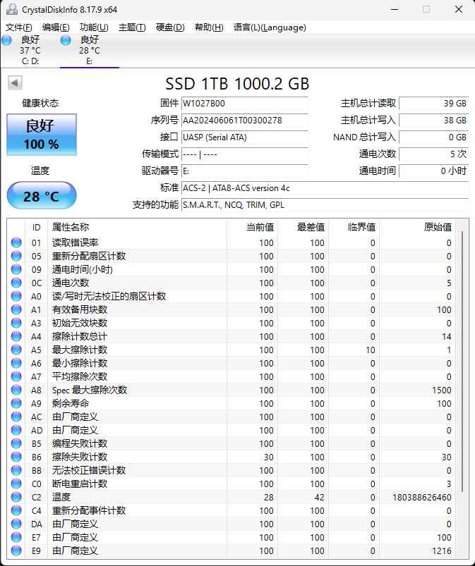Open the 功能(U) menu
Viewport: 475px width, 566px height.
[x=94, y=27]
